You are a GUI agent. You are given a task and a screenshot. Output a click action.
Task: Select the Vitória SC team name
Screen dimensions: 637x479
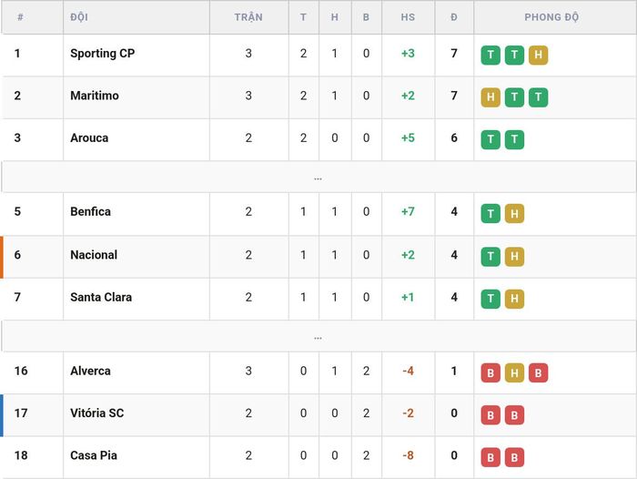pos(96,413)
